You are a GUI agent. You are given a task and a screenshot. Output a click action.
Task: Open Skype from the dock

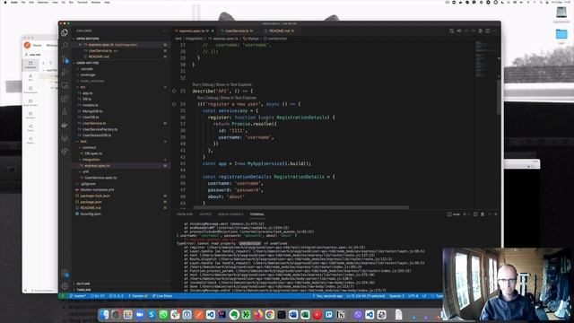point(152,315)
